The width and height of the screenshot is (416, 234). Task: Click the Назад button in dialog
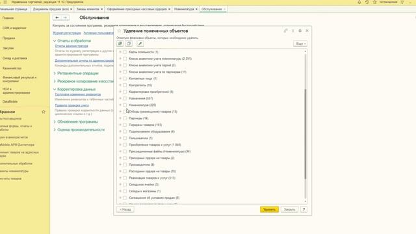click(x=125, y=209)
